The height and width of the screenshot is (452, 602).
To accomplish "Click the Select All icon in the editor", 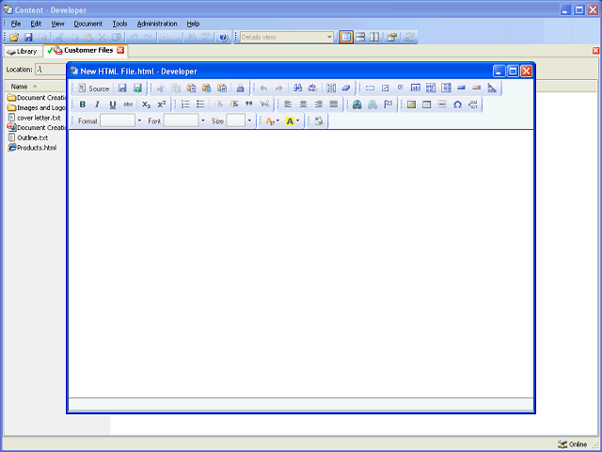I will tap(331, 88).
